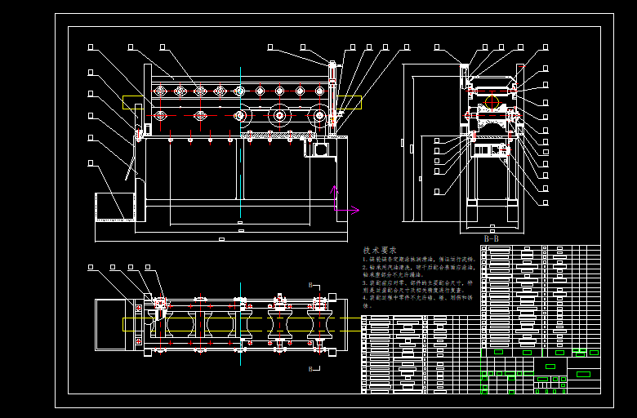Click the magenta UCS axis icon
Image resolution: width=637 pixels, height=418 pixels.
pos(346,200)
